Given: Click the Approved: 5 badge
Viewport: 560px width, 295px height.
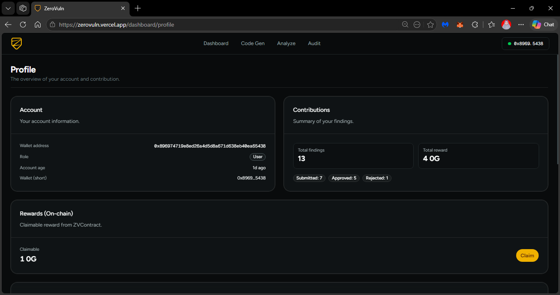Looking at the screenshot, I should [x=344, y=178].
